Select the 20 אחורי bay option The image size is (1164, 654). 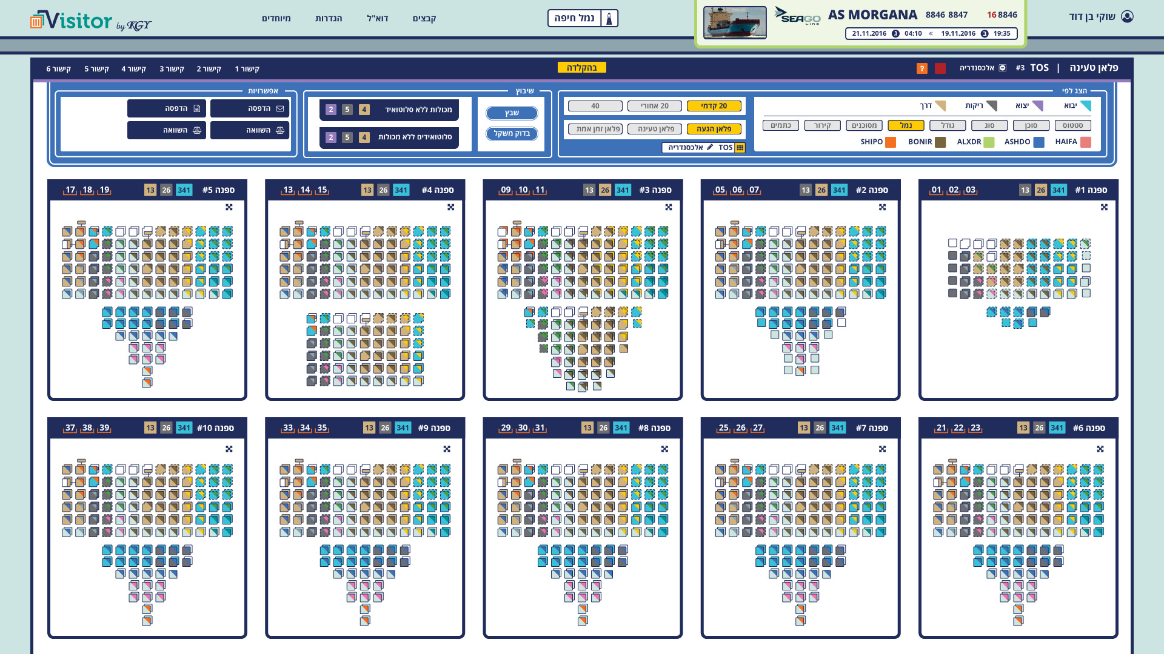pyautogui.click(x=655, y=106)
